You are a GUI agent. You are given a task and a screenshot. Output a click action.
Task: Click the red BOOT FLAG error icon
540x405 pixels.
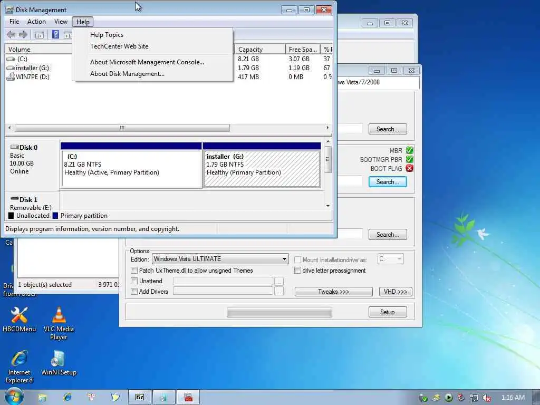[x=409, y=168]
